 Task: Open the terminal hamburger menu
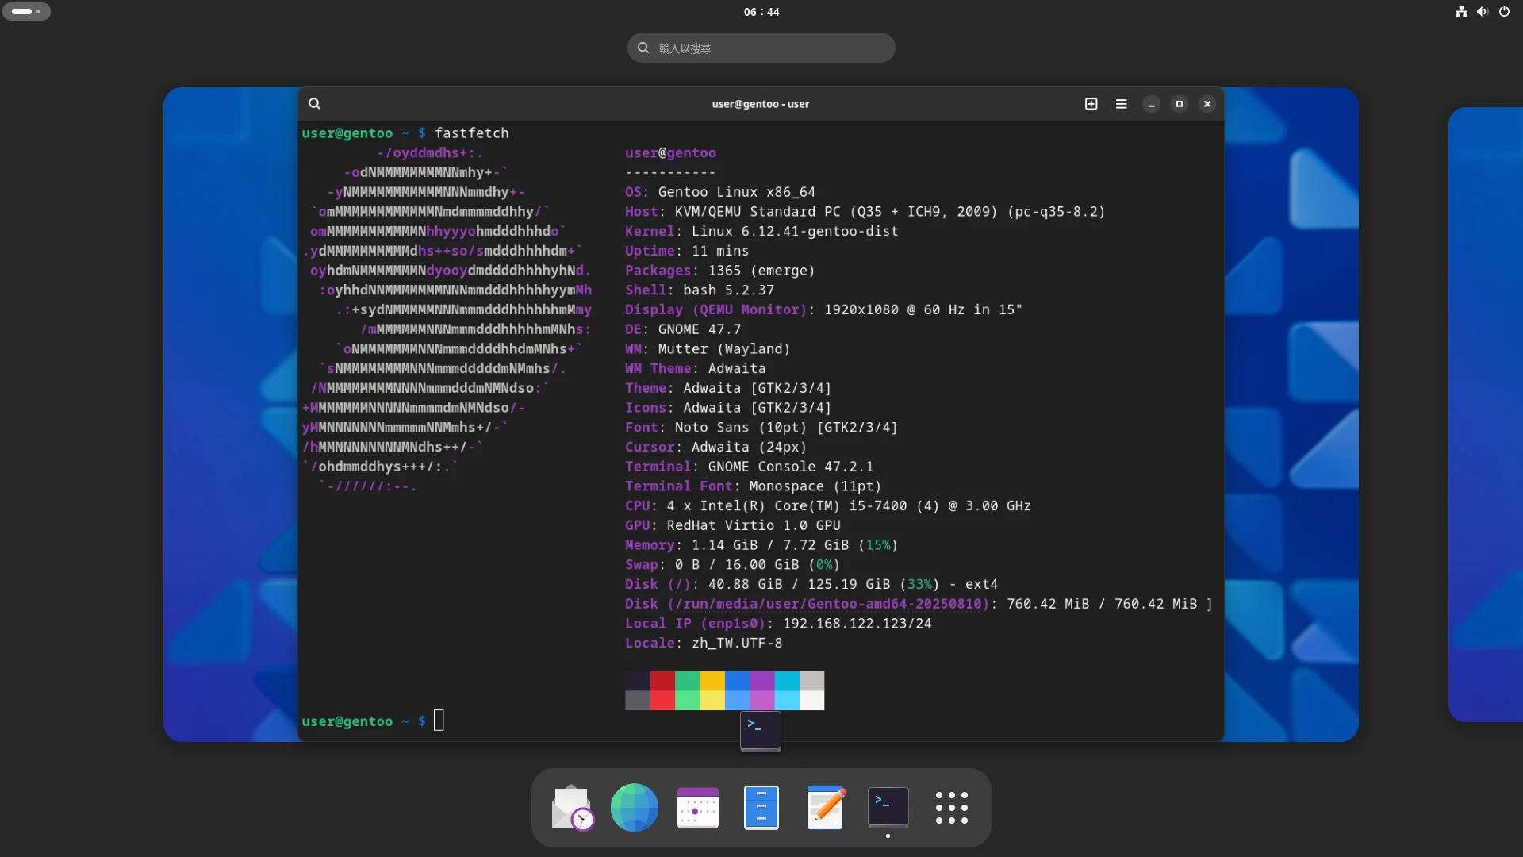pos(1121,104)
